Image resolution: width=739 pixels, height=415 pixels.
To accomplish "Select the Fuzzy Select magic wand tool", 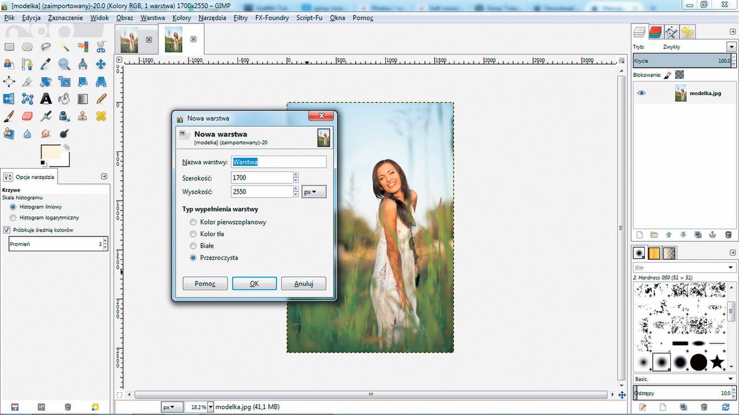I will pos(64,47).
